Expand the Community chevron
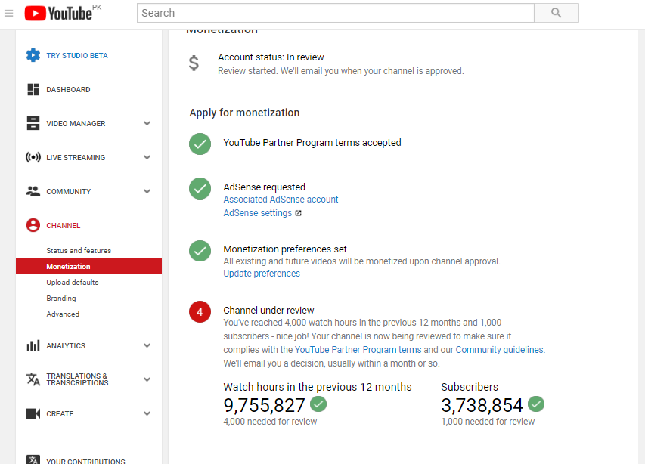The height and width of the screenshot is (464, 645). pos(147,191)
